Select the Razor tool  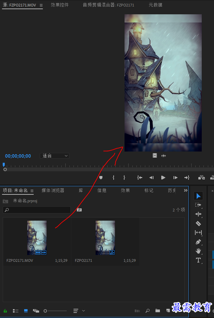click(x=198, y=223)
